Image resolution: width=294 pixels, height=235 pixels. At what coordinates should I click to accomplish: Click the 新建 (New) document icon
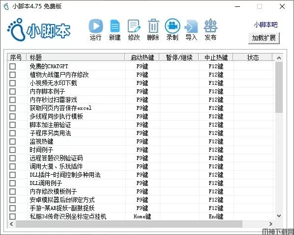[115, 26]
